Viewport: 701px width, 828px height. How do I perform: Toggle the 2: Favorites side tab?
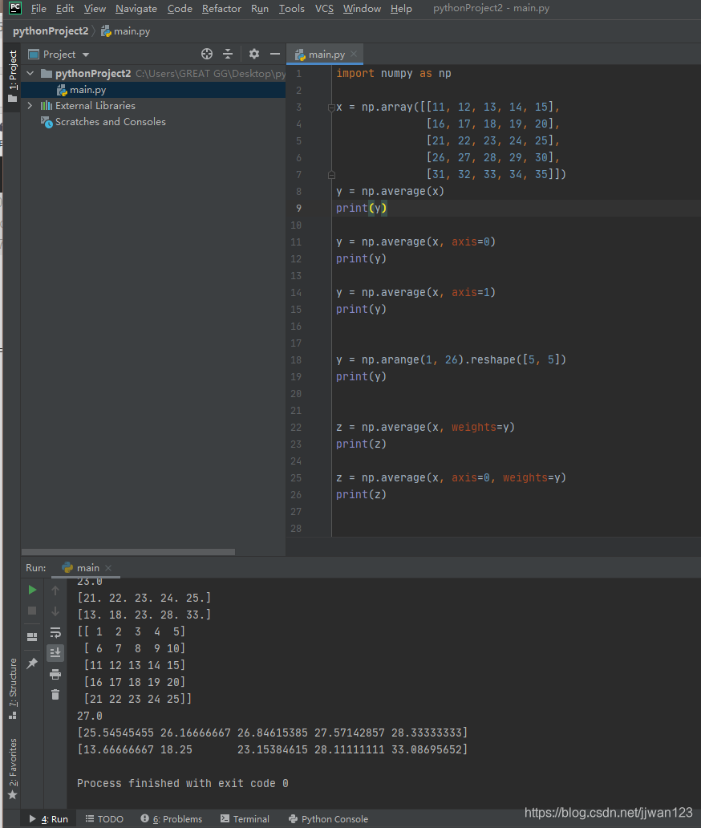coord(13,769)
